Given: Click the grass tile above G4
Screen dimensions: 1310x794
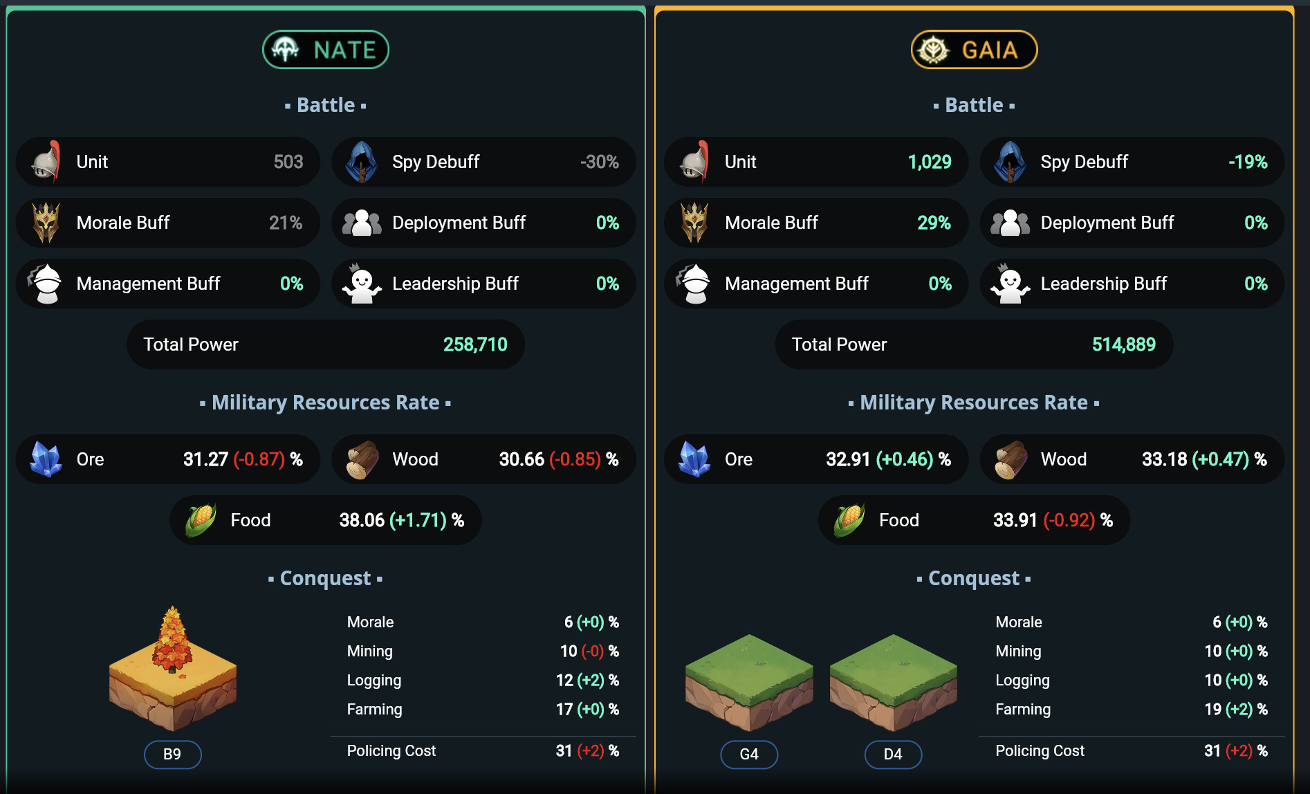Looking at the screenshot, I should click(x=749, y=683).
